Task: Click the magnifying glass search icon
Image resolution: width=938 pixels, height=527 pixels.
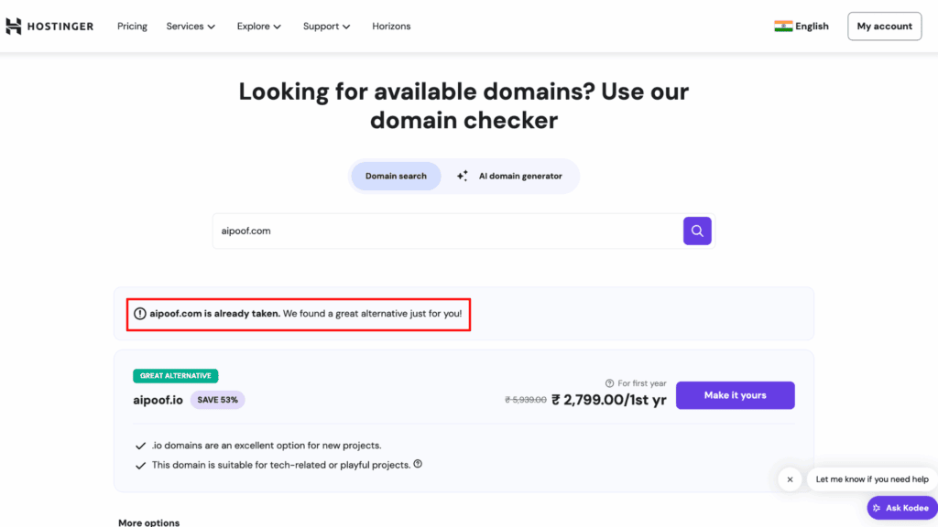Action: (x=697, y=231)
